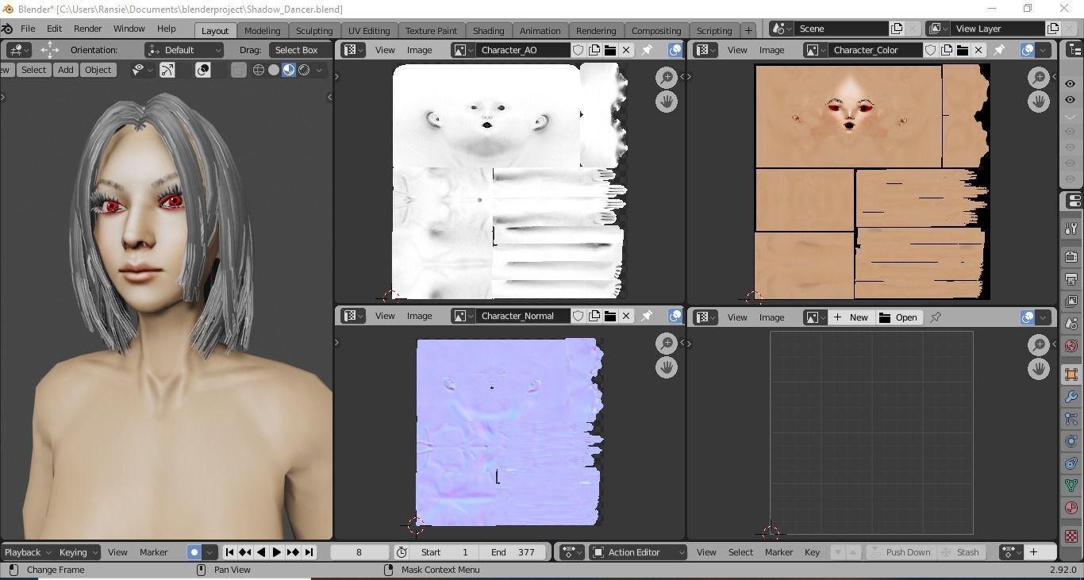Open the Modifier properties wrench icon
The image size is (1084, 580).
(x=1071, y=397)
